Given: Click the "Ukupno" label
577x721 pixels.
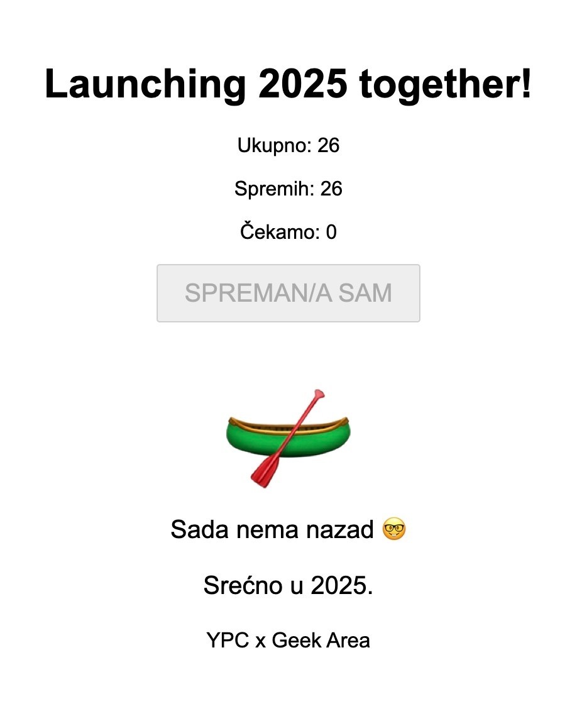Looking at the screenshot, I should (273, 146).
